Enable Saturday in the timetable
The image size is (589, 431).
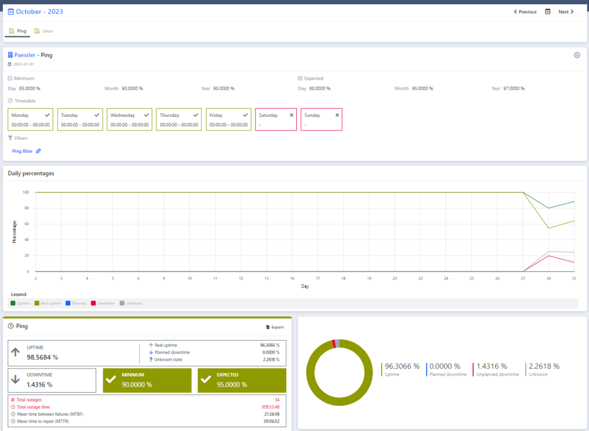coord(276,119)
